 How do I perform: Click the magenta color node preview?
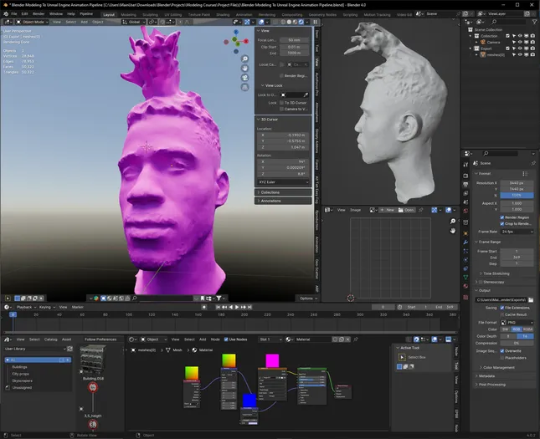coord(272,361)
